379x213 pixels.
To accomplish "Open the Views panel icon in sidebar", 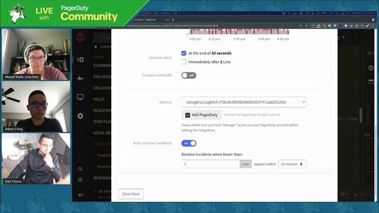I will pyautogui.click(x=81, y=59).
